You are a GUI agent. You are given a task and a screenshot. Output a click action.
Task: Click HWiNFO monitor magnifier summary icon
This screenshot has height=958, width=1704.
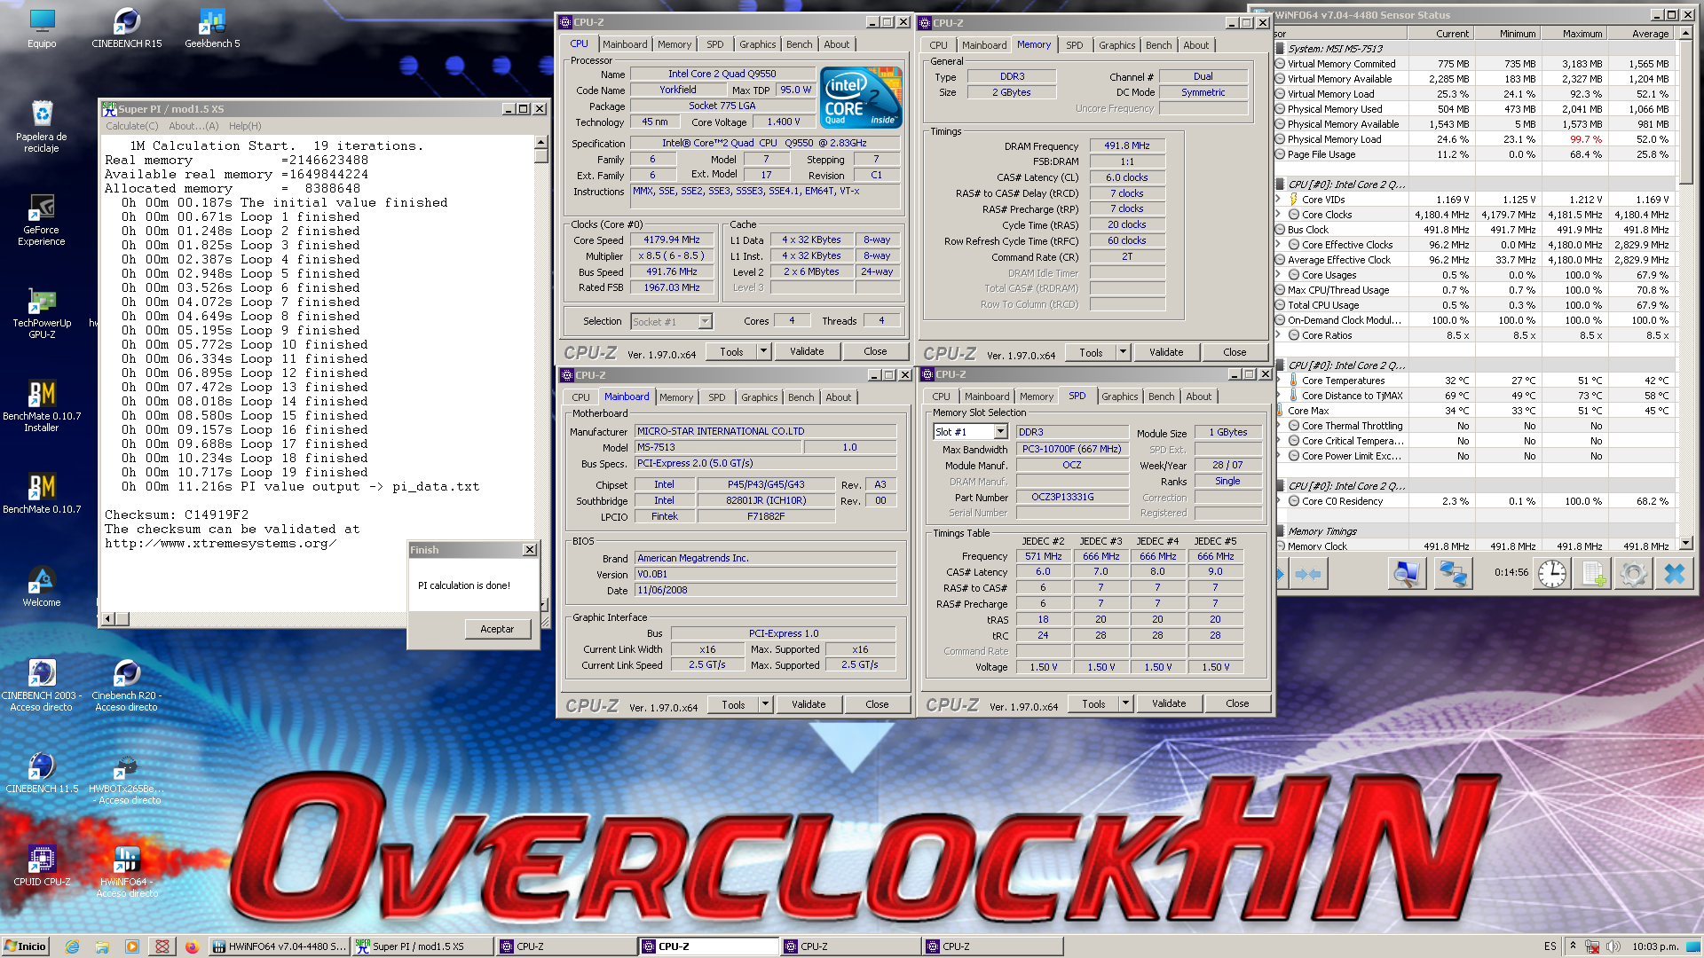[x=1406, y=574]
